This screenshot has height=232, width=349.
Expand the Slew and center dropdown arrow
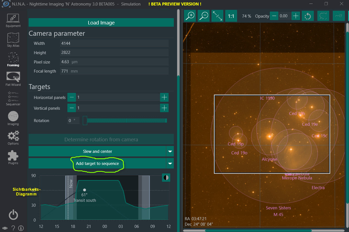point(170,151)
